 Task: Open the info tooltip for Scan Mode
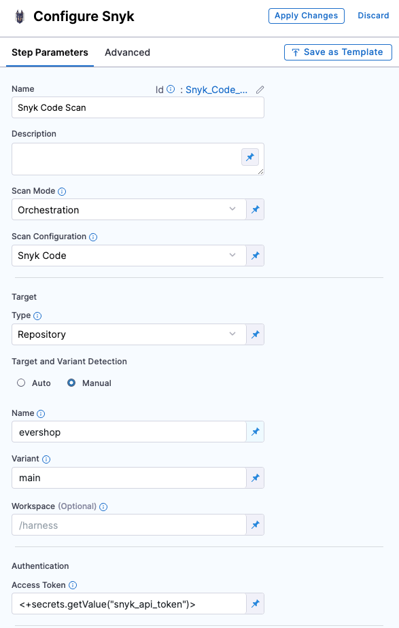[x=62, y=192]
